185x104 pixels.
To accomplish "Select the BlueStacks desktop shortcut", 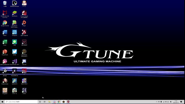I will click(x=14, y=14).
